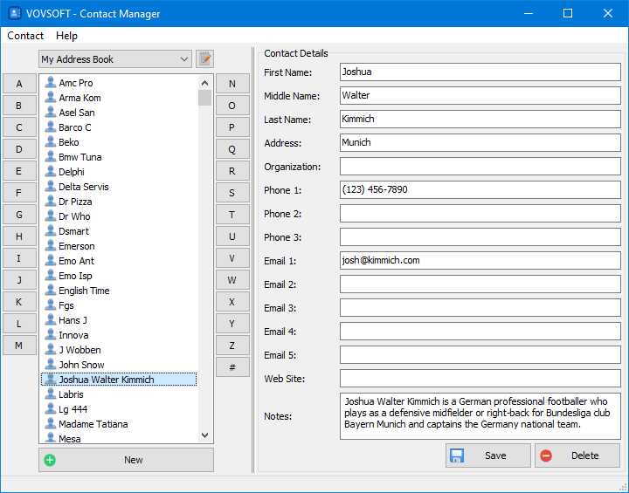
Task: Focus the Email 2 input box
Action: tap(480, 284)
